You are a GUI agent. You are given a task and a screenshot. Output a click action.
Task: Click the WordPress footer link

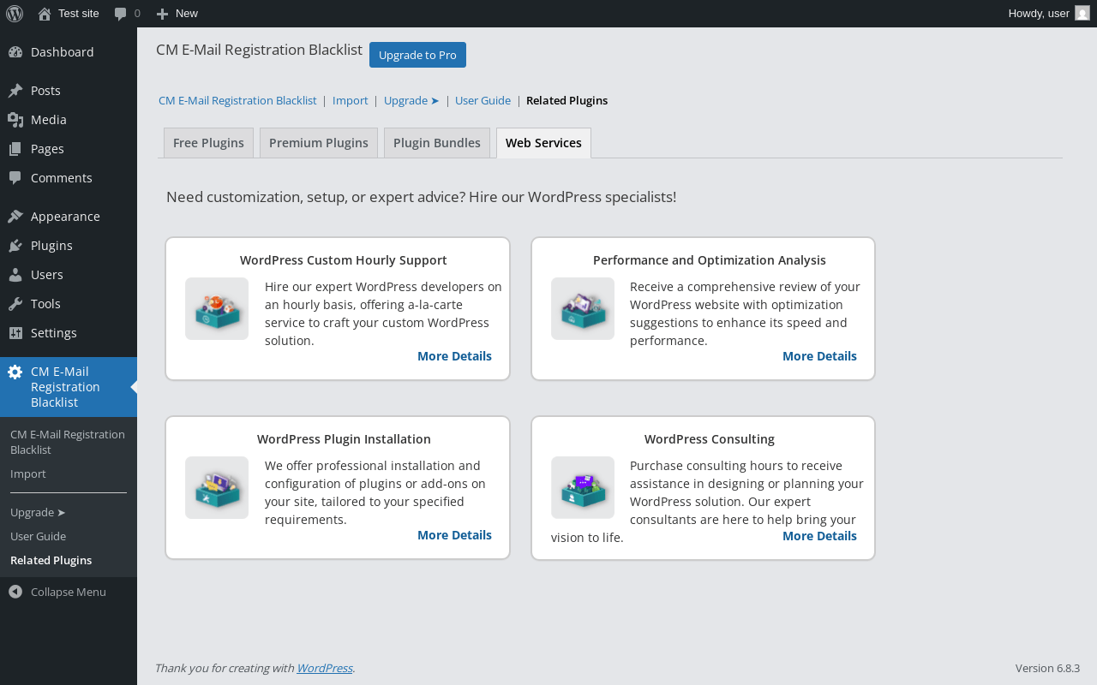[x=324, y=668]
